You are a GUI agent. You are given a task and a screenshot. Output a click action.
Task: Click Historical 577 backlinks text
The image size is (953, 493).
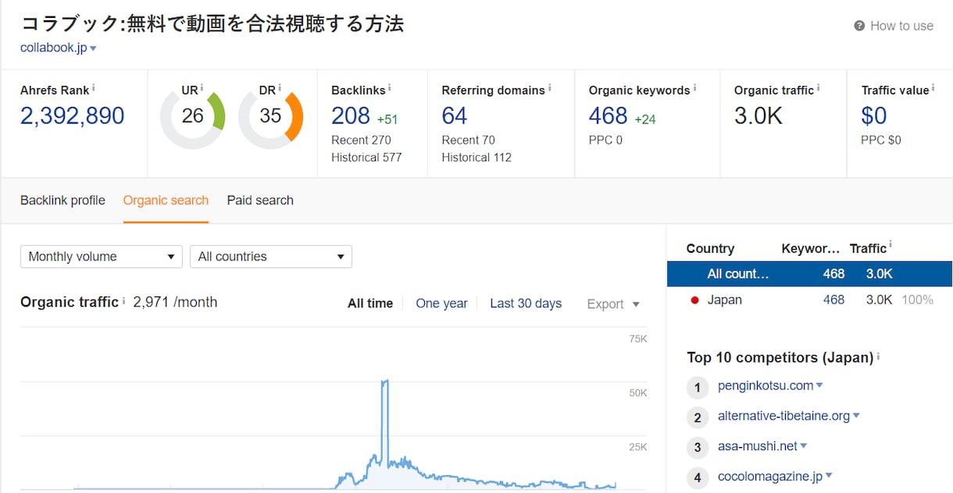click(x=366, y=158)
